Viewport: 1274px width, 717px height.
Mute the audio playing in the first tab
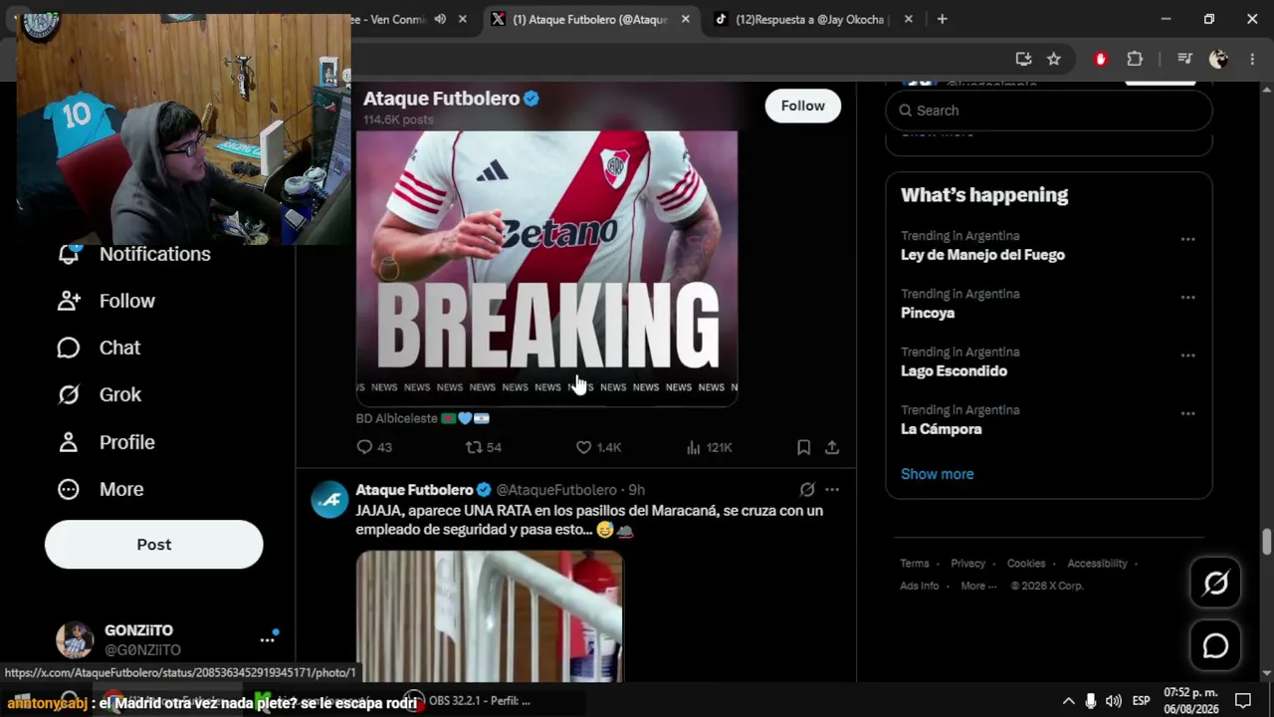440,19
